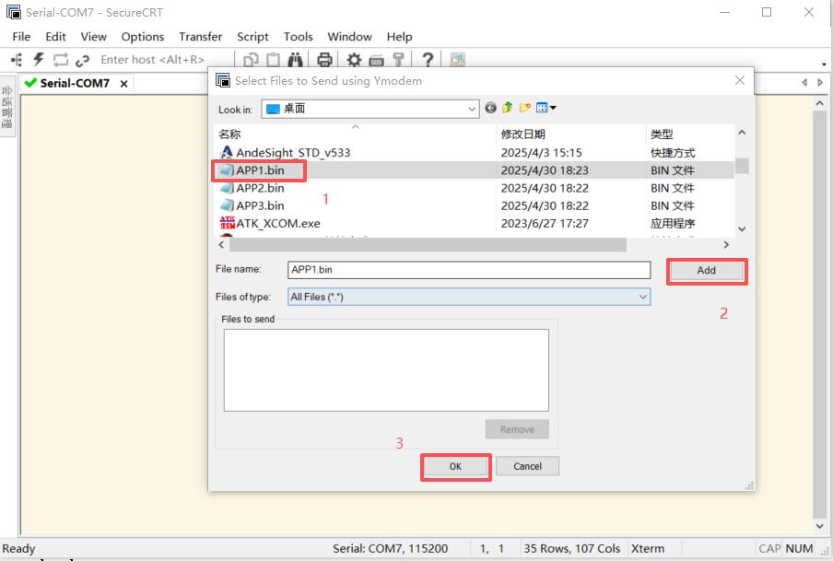Open the View menu
This screenshot has height=561, width=833.
click(x=93, y=37)
